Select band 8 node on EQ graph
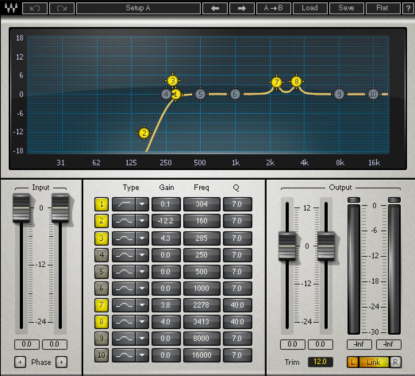The height and width of the screenshot is (376, 415). (x=296, y=81)
